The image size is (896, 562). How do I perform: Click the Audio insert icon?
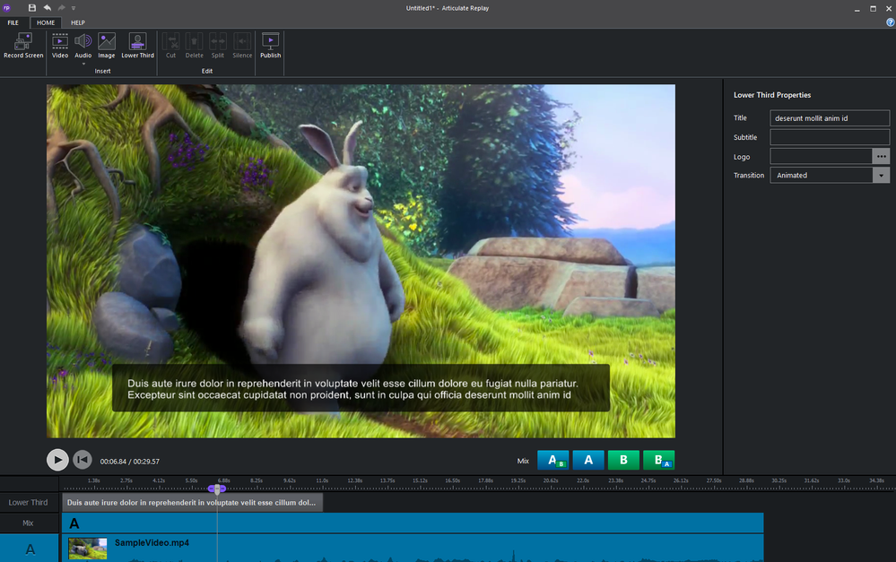click(x=83, y=41)
